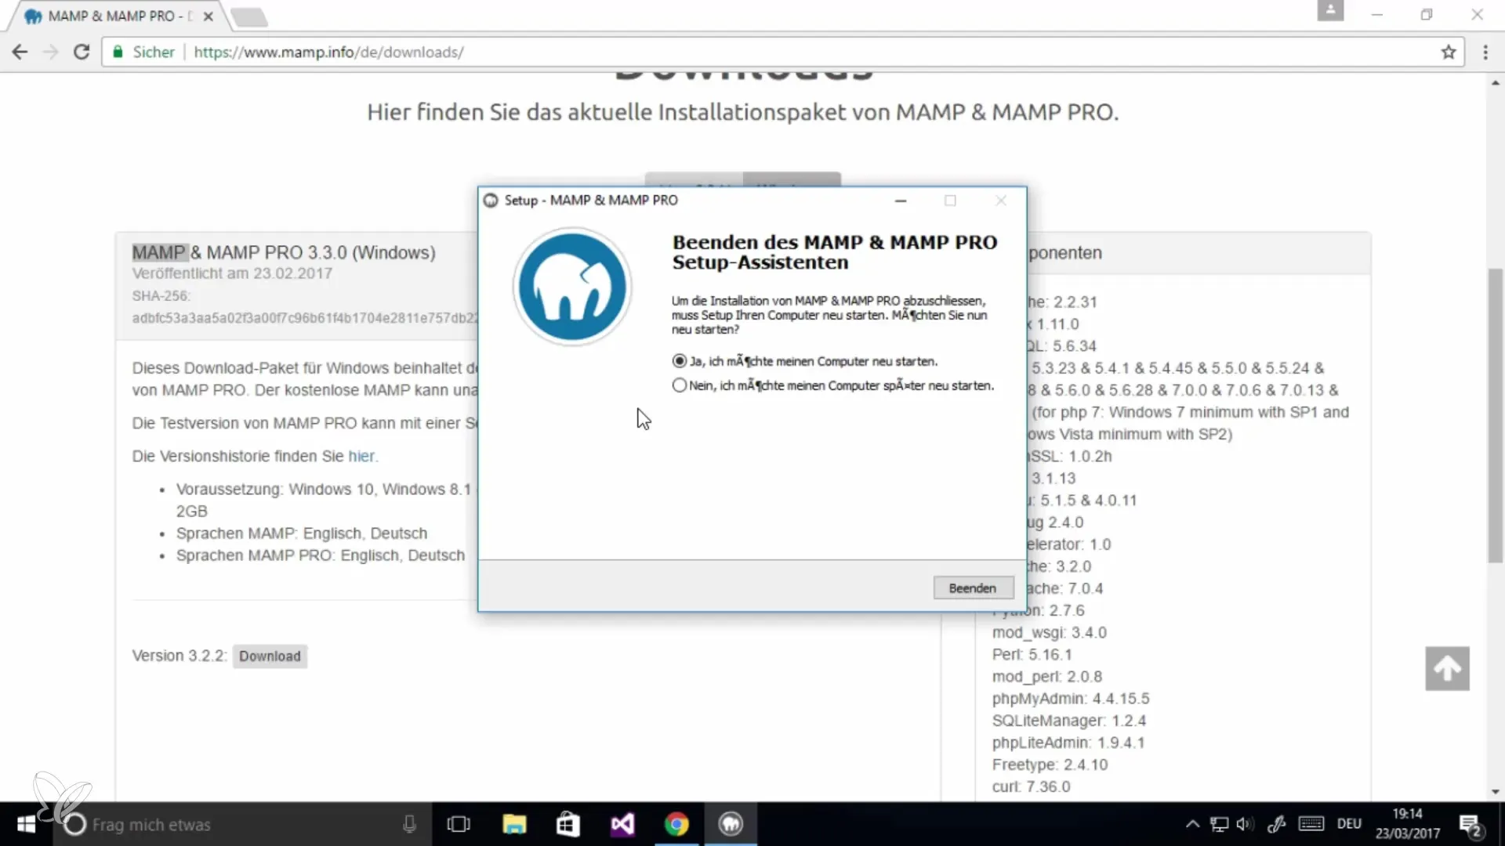Bookmark this page with the star
This screenshot has height=846, width=1505.
pyautogui.click(x=1448, y=52)
